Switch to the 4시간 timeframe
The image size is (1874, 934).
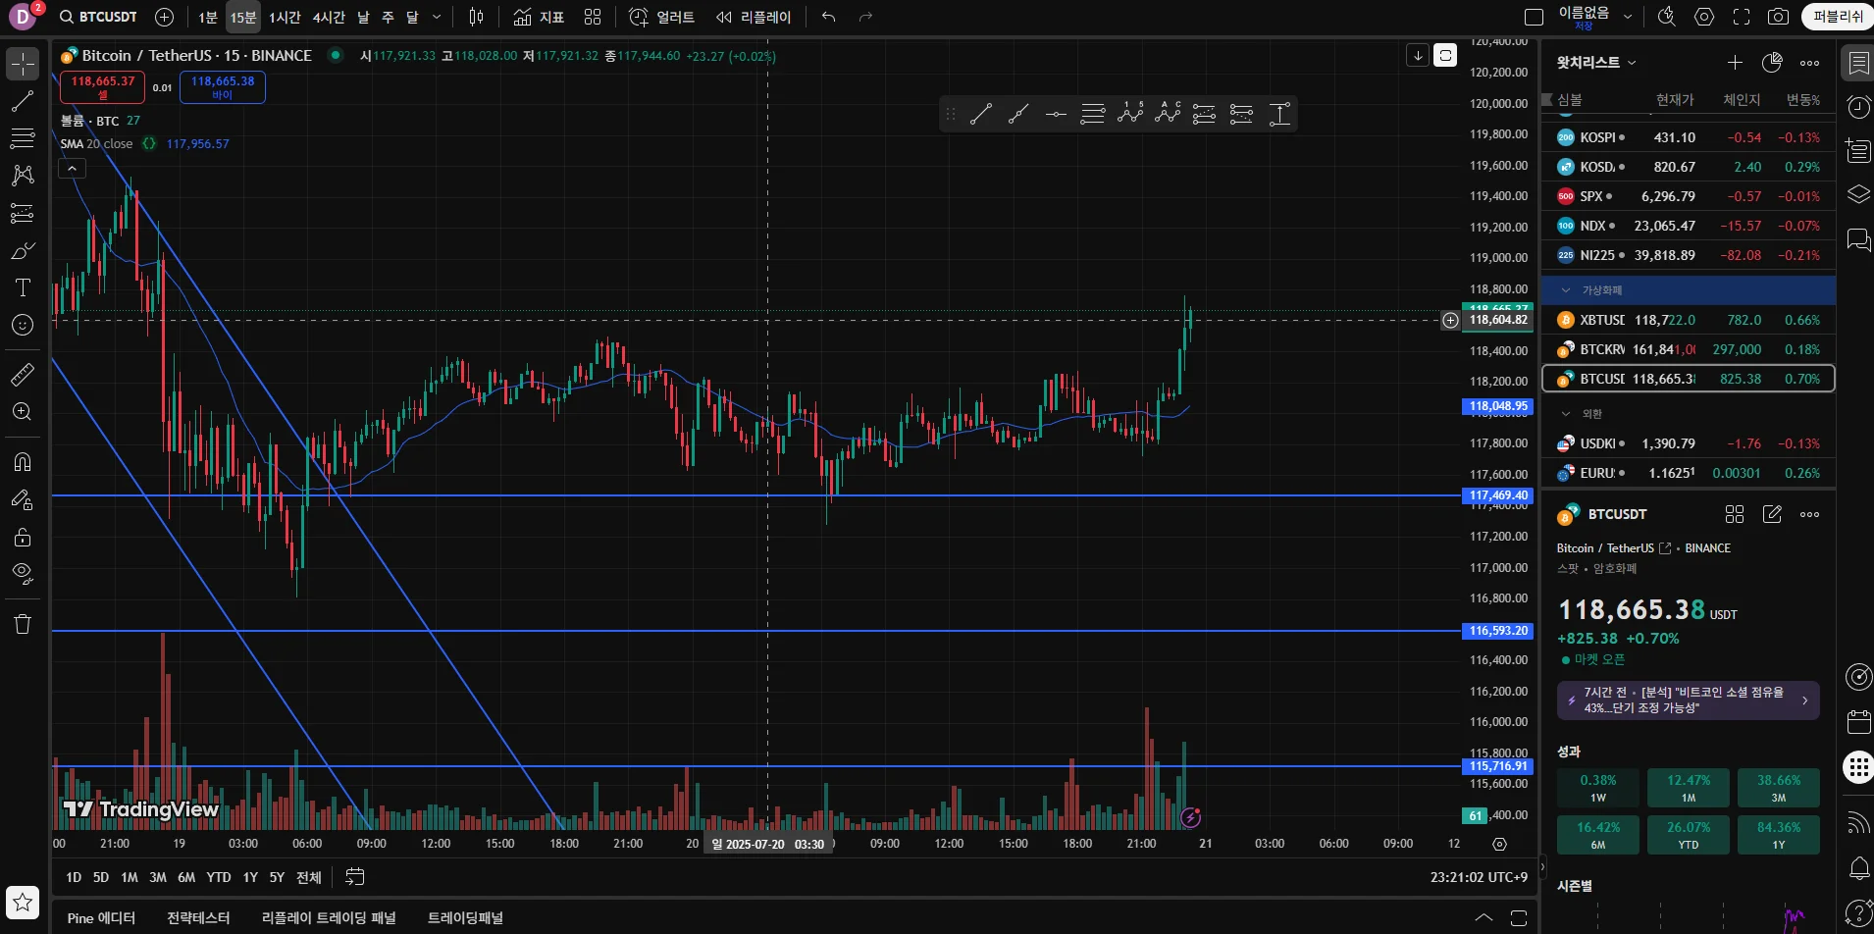click(329, 17)
